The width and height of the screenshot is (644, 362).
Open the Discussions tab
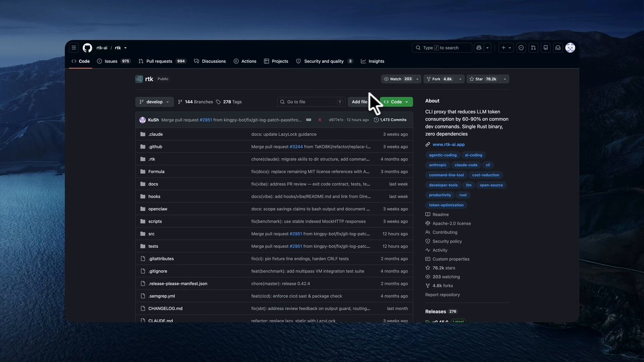pos(210,61)
